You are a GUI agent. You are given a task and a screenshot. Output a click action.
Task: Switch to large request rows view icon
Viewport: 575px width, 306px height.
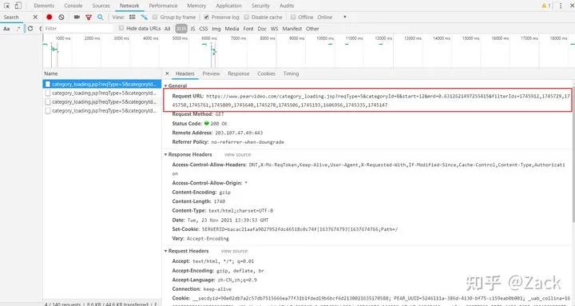[132, 18]
